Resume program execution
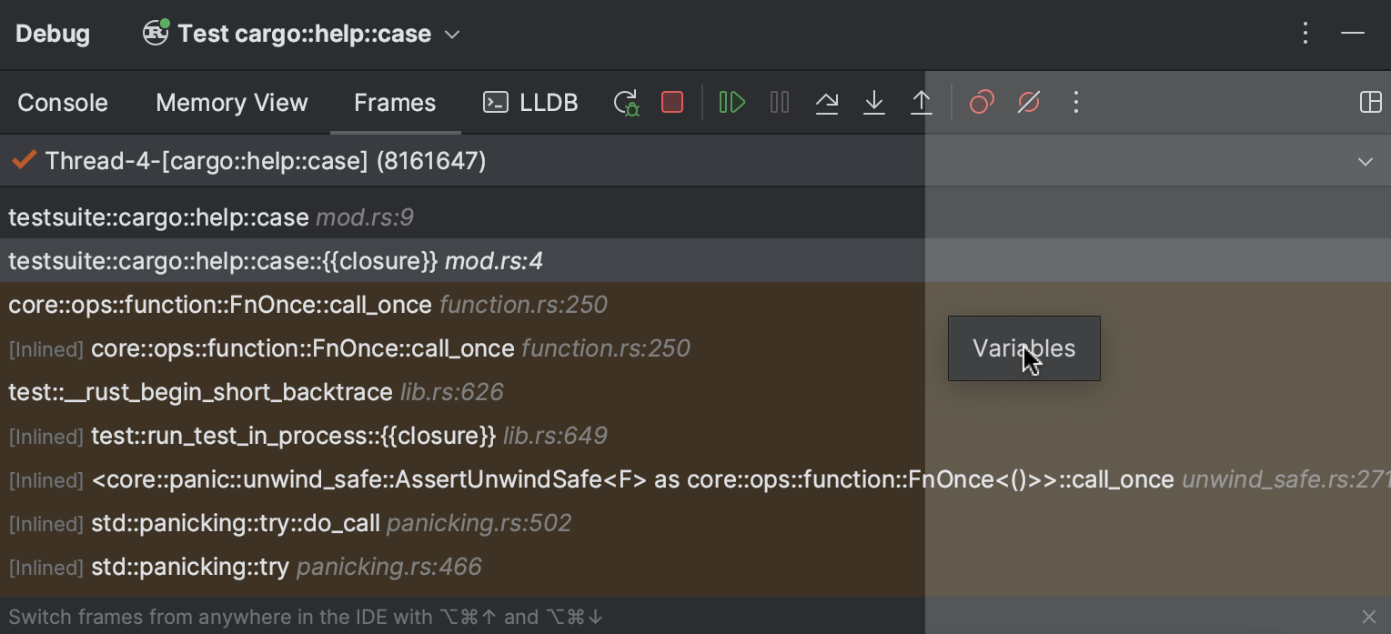 coord(732,102)
